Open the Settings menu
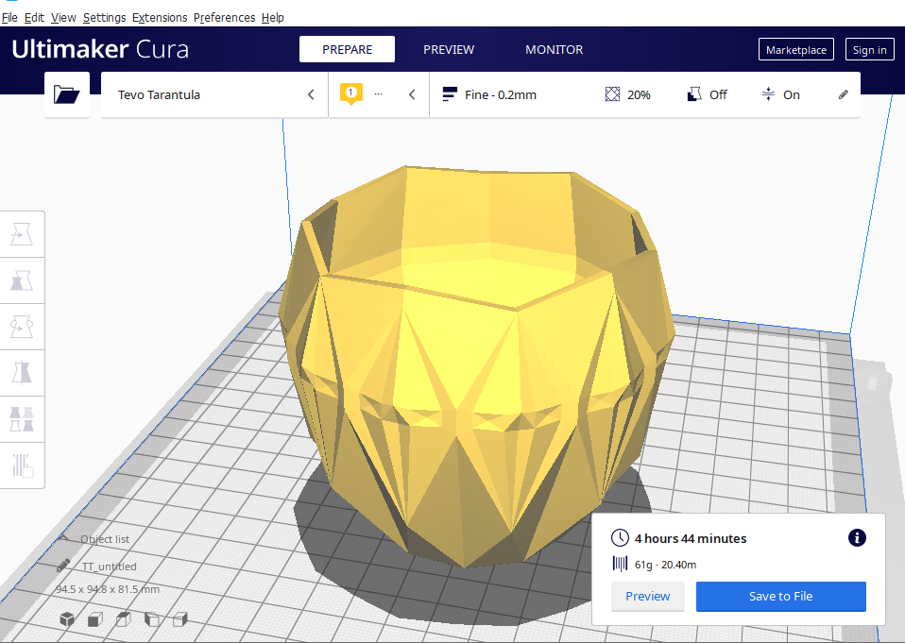The image size is (905, 643). (x=105, y=17)
